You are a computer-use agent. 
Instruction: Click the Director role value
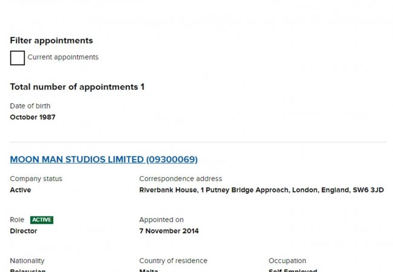tap(24, 231)
